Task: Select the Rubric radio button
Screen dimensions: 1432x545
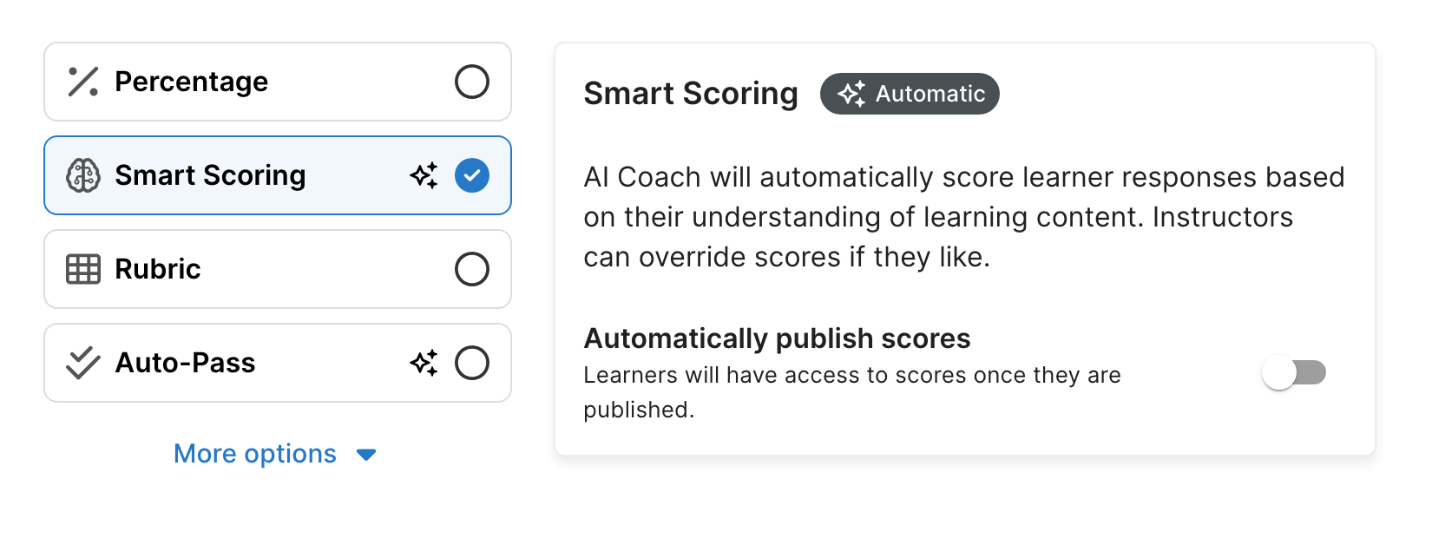Action: (472, 269)
